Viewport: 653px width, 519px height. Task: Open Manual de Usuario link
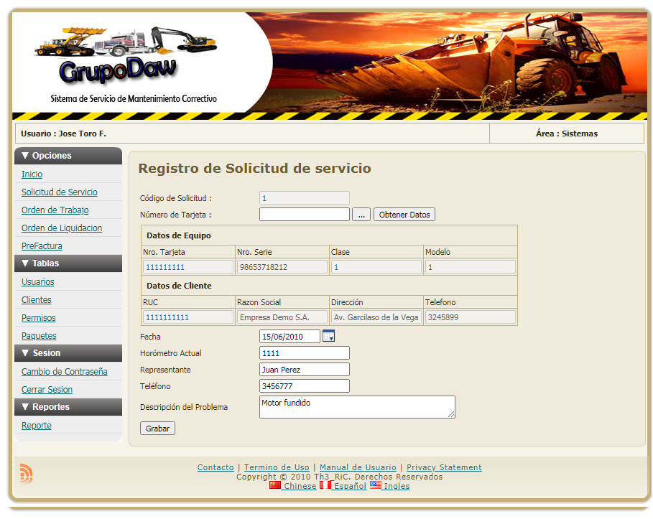(x=358, y=467)
